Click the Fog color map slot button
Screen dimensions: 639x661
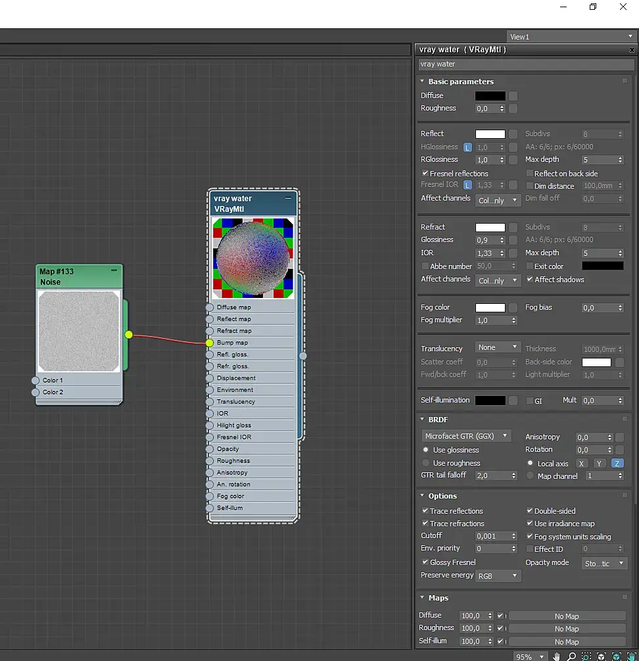513,308
